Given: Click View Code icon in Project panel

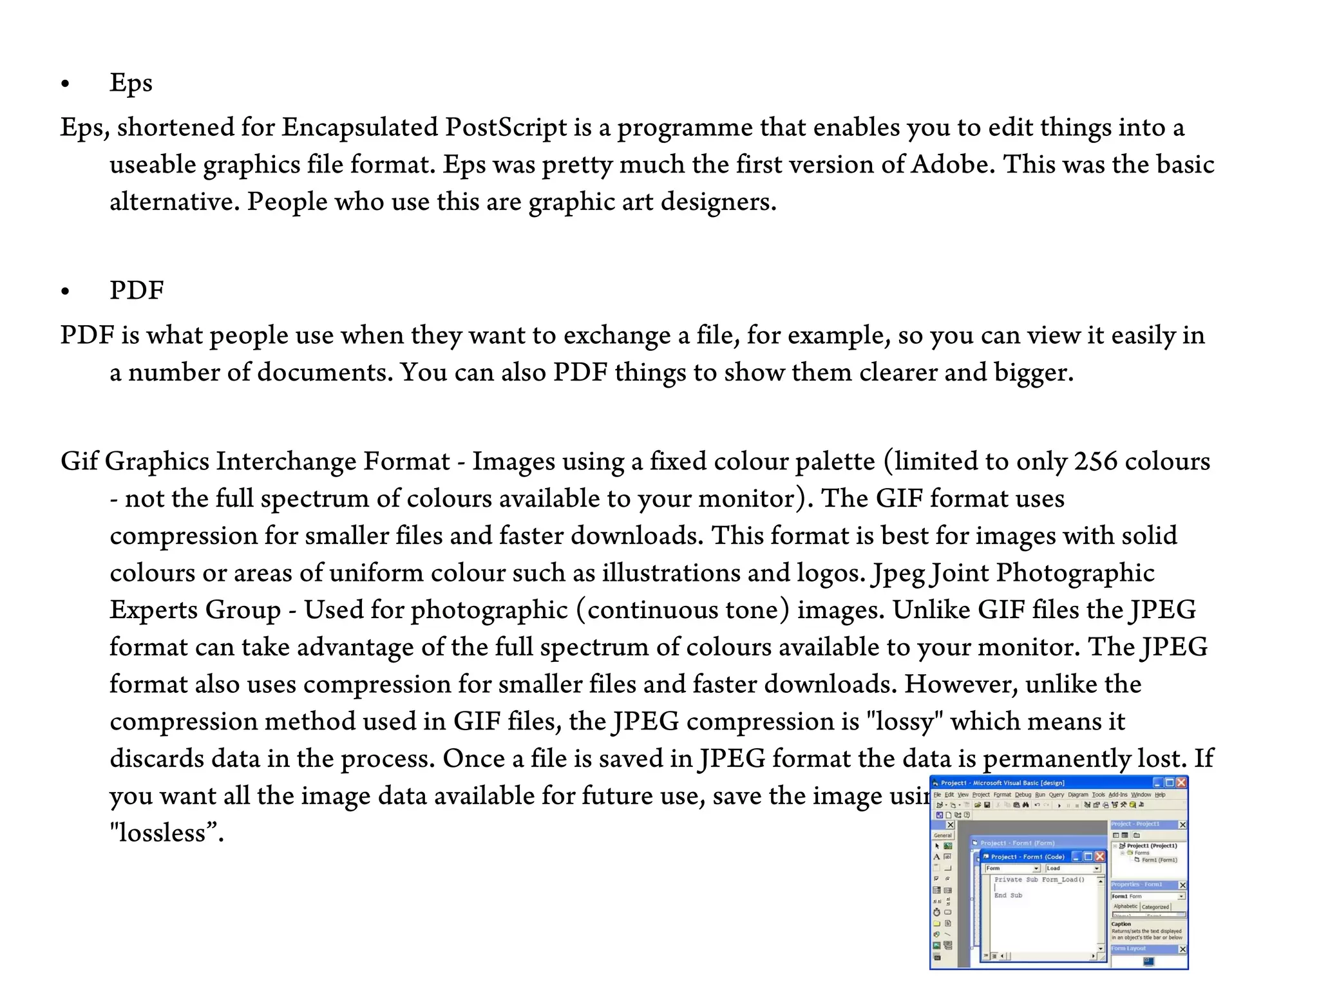Looking at the screenshot, I should pos(1115,835).
